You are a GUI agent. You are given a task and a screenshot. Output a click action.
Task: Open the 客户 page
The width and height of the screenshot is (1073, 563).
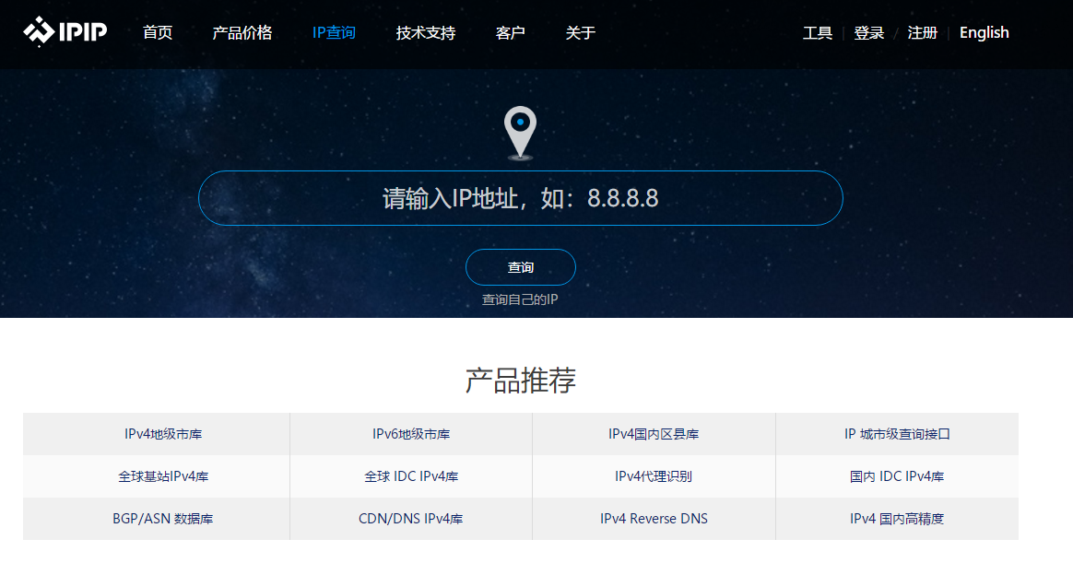[x=510, y=33]
